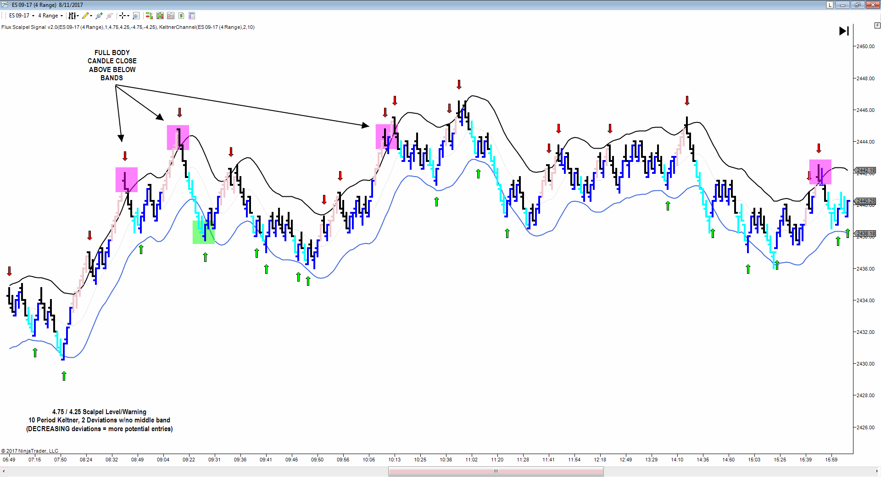Click the L window link button
Screen dimensions: 881x477
(830, 5)
